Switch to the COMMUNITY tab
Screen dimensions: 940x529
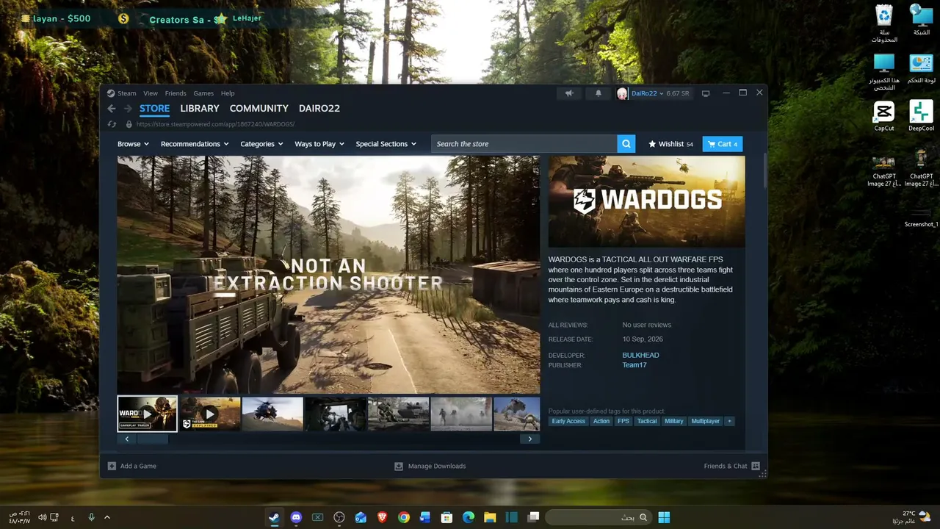pos(259,108)
